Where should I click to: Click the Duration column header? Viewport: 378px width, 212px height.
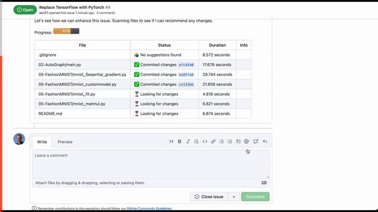pos(217,45)
